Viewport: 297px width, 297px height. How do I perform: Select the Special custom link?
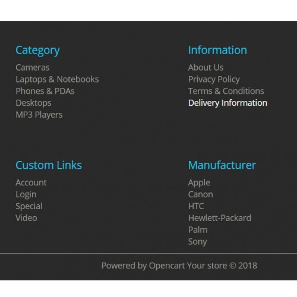click(29, 206)
